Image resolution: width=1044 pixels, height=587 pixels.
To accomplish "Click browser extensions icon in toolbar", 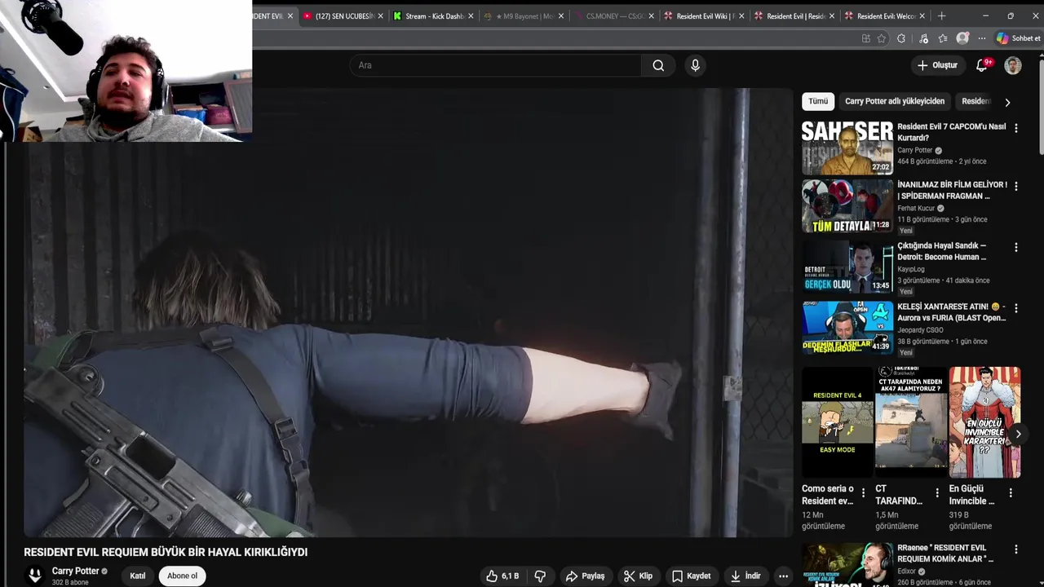I will point(901,38).
